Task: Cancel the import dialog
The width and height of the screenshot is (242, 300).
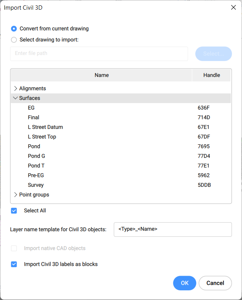Action: [x=215, y=283]
